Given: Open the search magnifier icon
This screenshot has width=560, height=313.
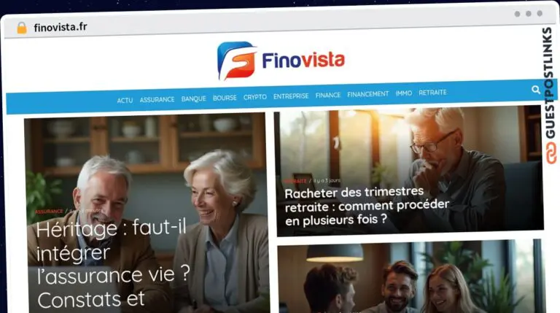Looking at the screenshot, I should click(535, 90).
